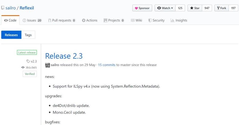The width and height of the screenshot is (239, 125).
Task: Click the repository book icon beside sailro
Action: click(x=3, y=8)
